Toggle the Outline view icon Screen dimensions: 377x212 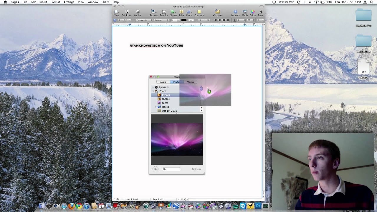[138, 13]
